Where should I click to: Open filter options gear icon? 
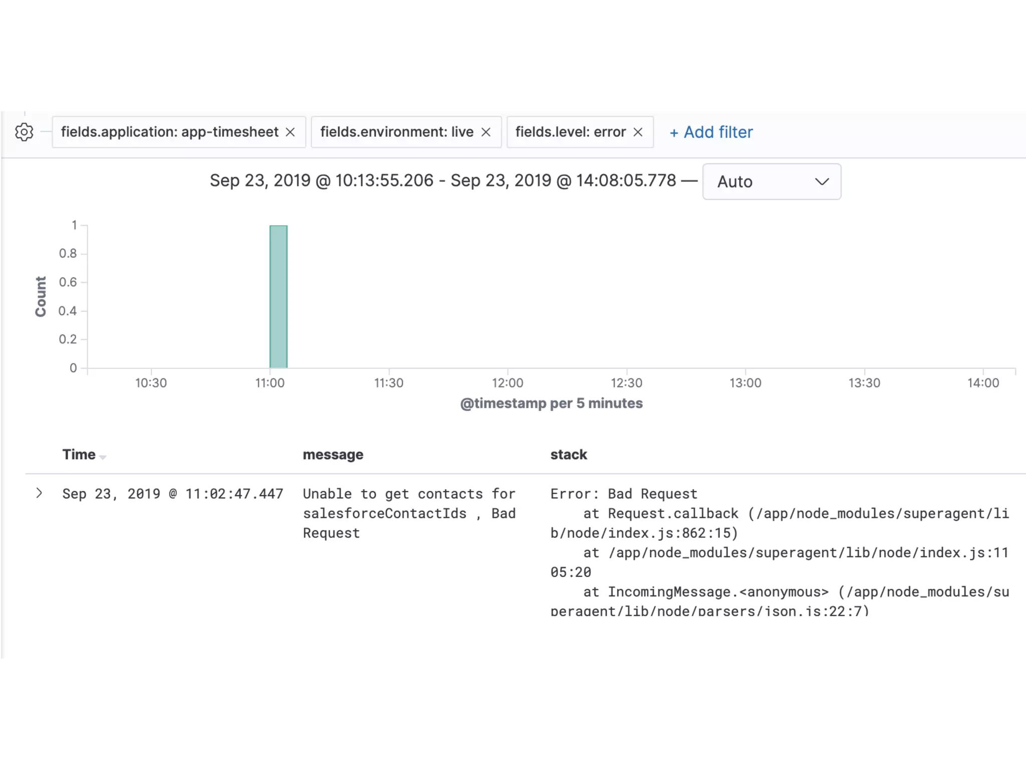[x=24, y=132]
